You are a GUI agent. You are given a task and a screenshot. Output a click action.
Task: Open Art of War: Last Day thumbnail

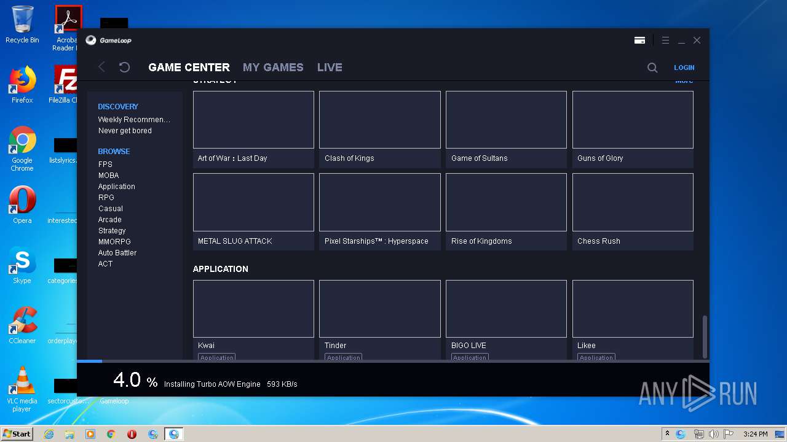(253, 120)
